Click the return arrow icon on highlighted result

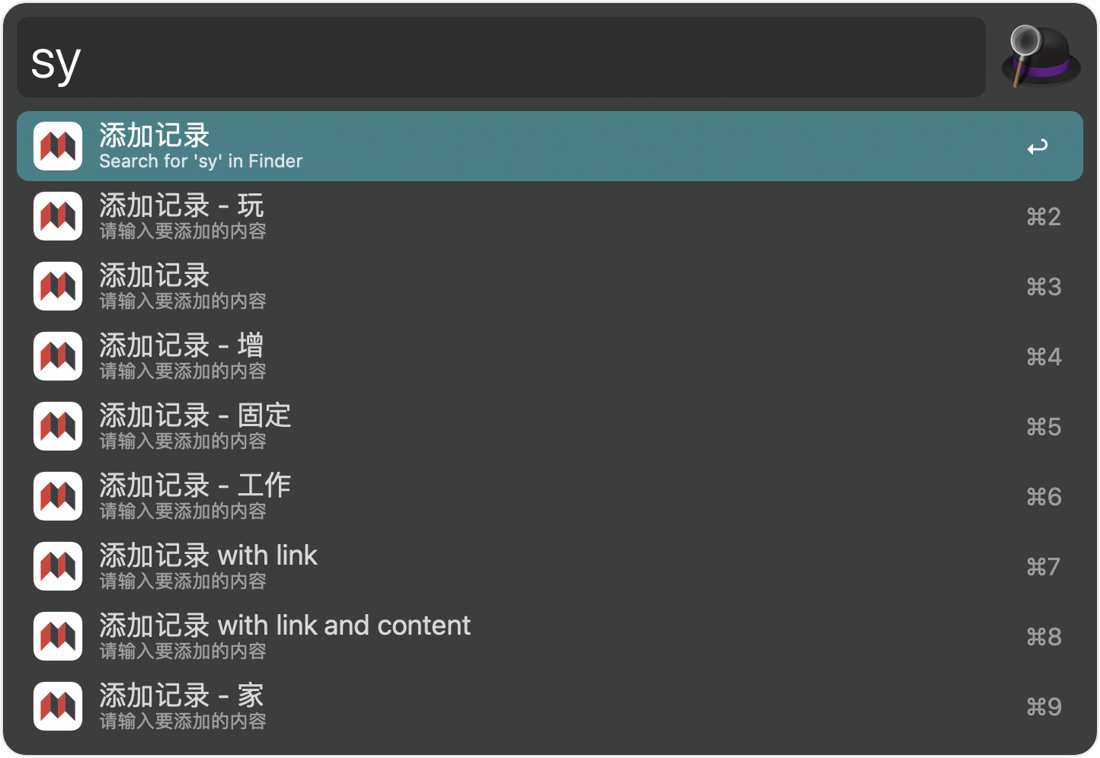(1037, 147)
